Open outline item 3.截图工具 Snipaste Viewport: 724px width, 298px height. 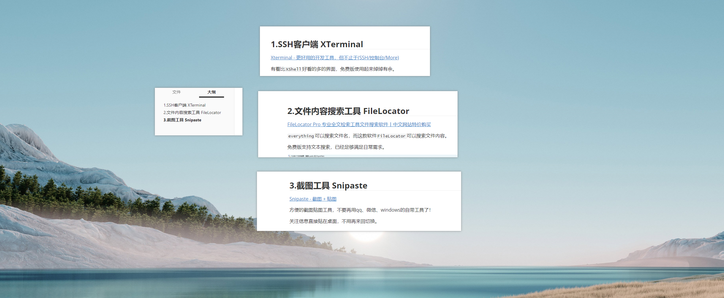pyautogui.click(x=182, y=120)
